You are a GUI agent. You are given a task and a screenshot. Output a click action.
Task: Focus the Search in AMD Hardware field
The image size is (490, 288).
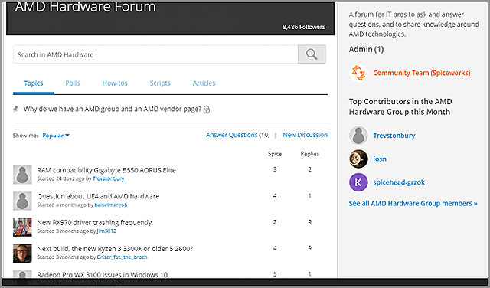(x=155, y=54)
